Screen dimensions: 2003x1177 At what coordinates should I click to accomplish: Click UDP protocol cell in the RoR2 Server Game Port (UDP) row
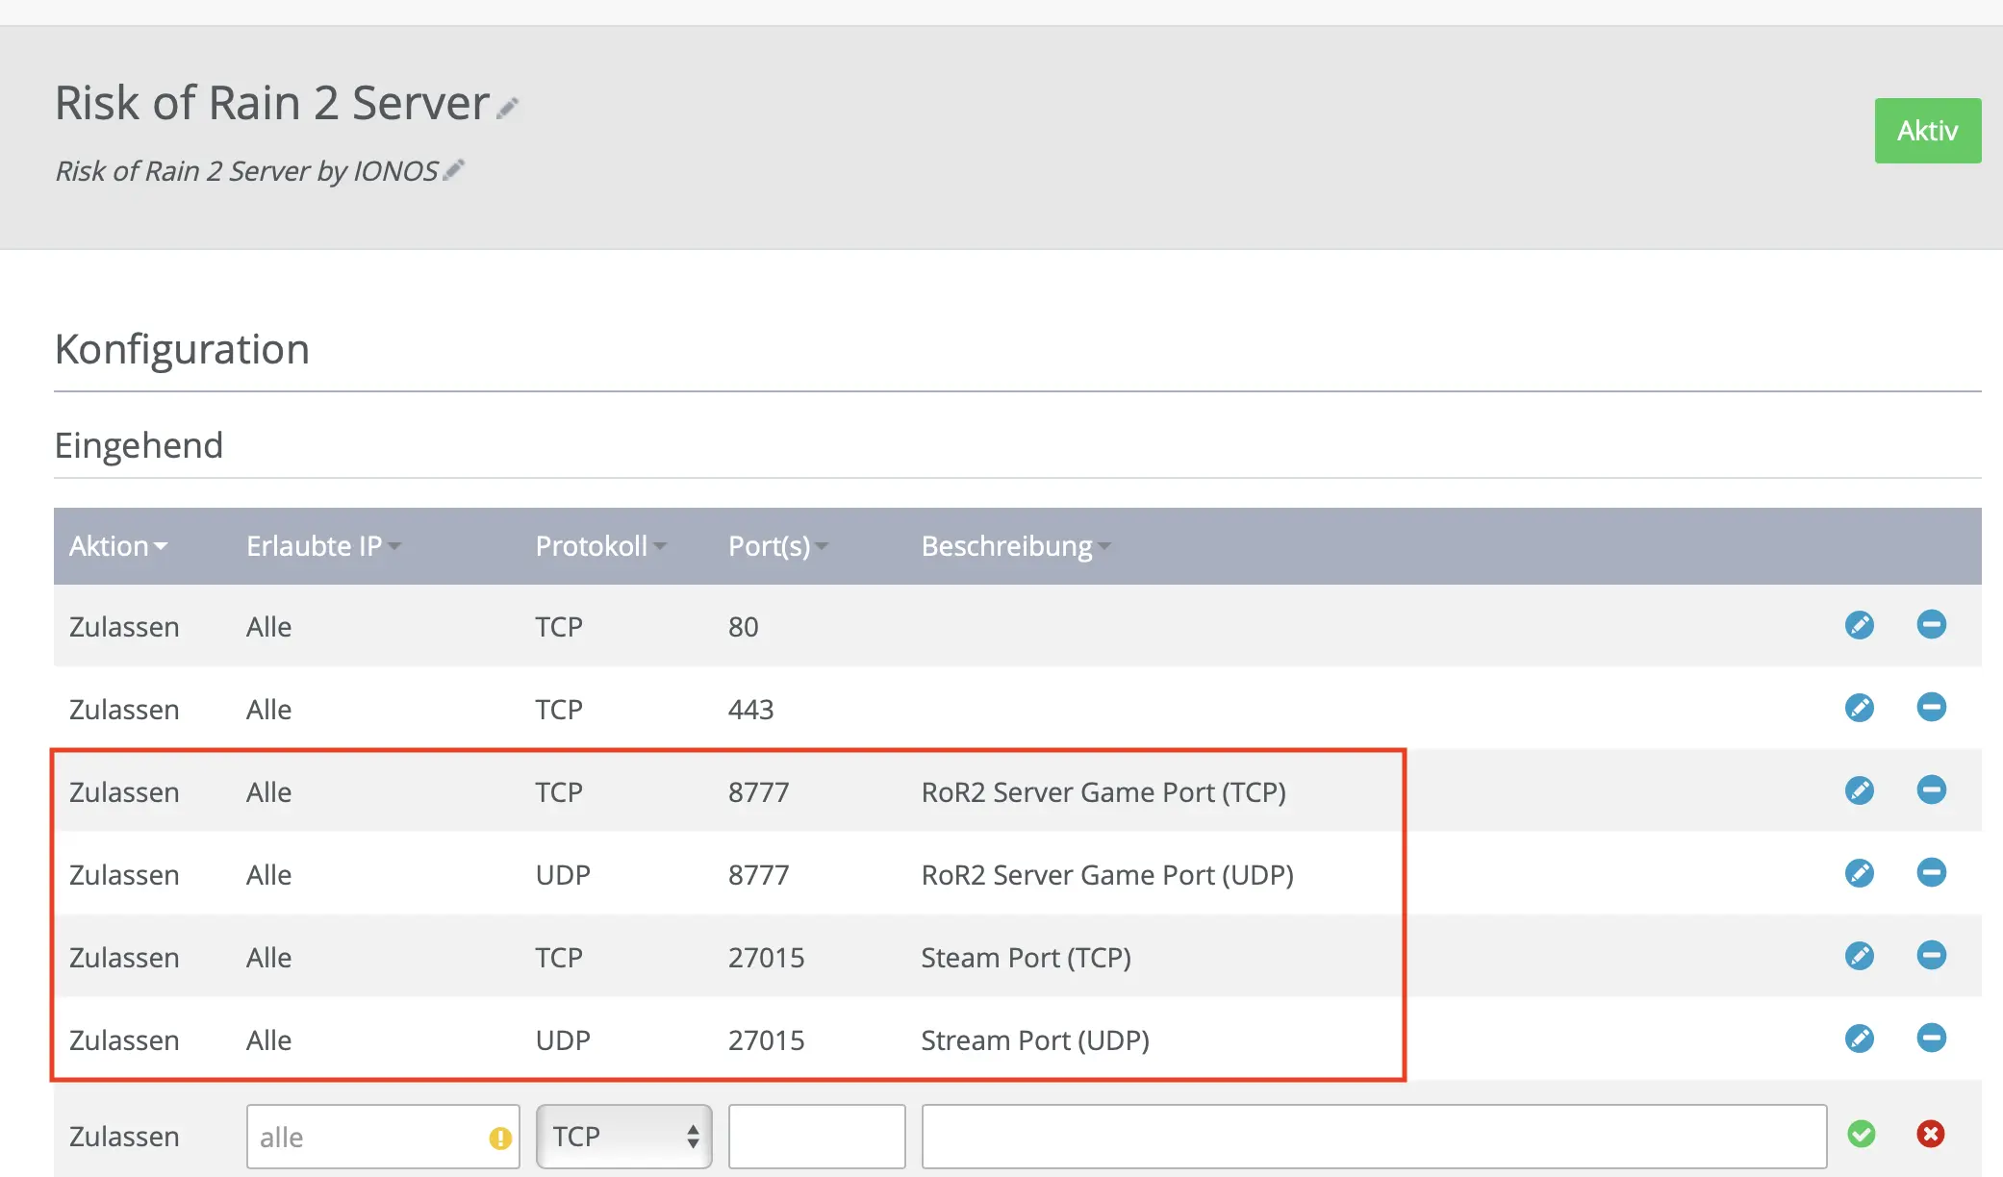pyautogui.click(x=563, y=875)
